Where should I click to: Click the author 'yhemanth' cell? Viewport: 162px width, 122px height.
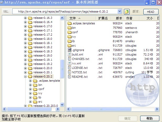click(132, 32)
